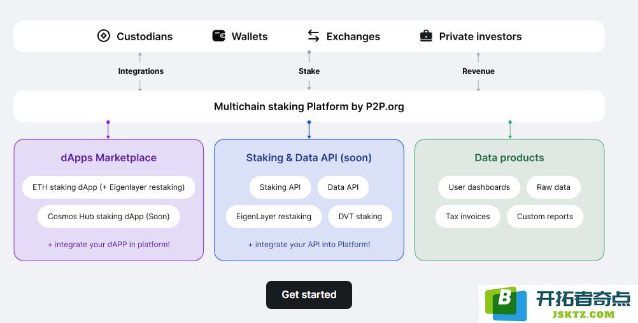Click the Custodians target icon
This screenshot has height=323, width=638.
pyautogui.click(x=103, y=36)
